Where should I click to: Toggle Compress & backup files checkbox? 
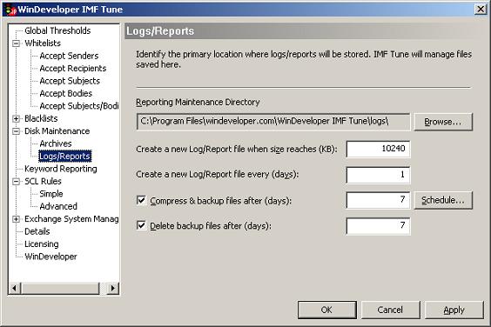(x=141, y=200)
